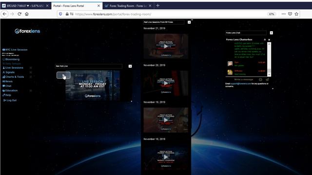Viewport: 312px width, 175px height.
Task: Open the page actions three-dot menu
Action: tap(284, 14)
